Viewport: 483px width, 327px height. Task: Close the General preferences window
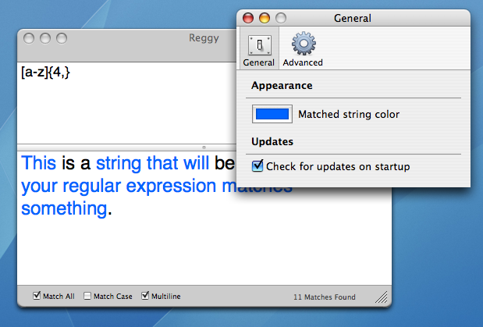pyautogui.click(x=250, y=18)
